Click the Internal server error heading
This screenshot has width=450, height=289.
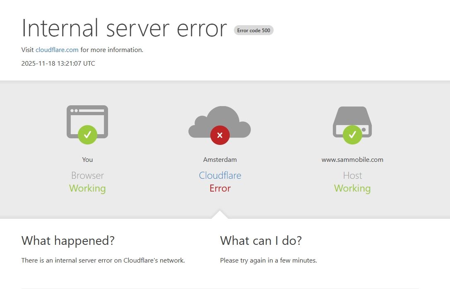coord(124,28)
